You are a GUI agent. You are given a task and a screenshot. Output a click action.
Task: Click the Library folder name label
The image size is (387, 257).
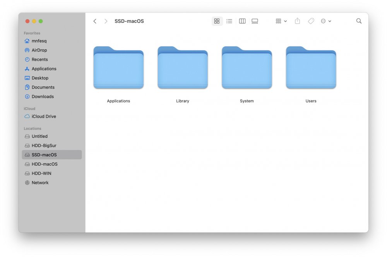coord(183,101)
